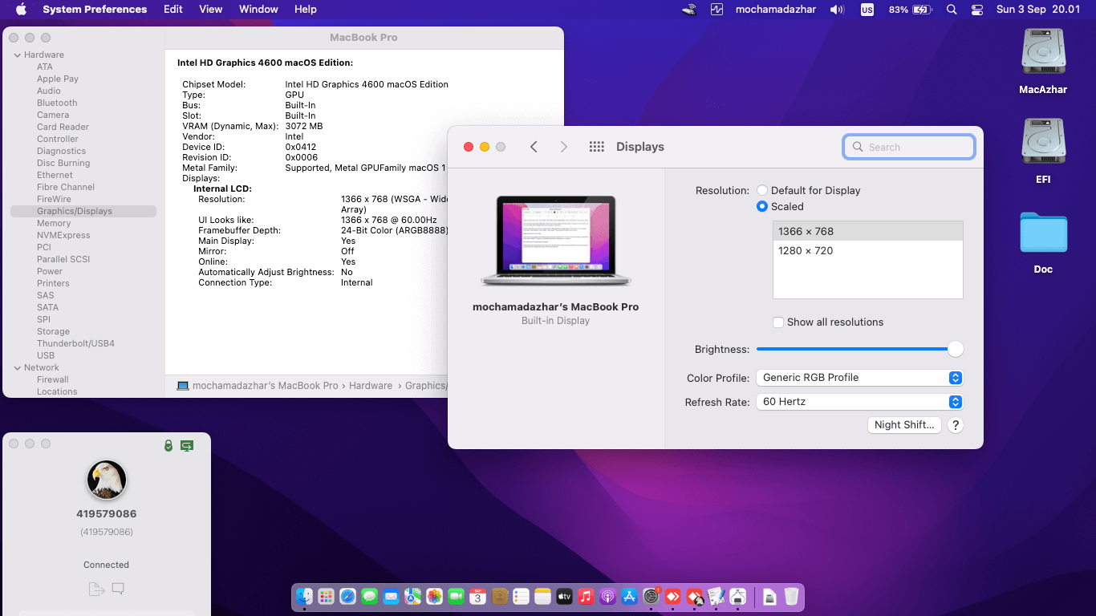
Task: Open the Apple menu
Action: pos(22,10)
